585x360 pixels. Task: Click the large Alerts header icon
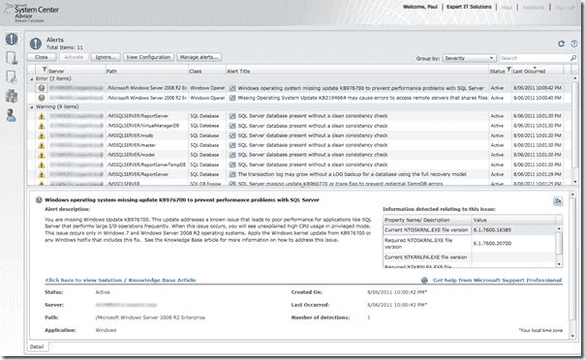click(x=36, y=44)
